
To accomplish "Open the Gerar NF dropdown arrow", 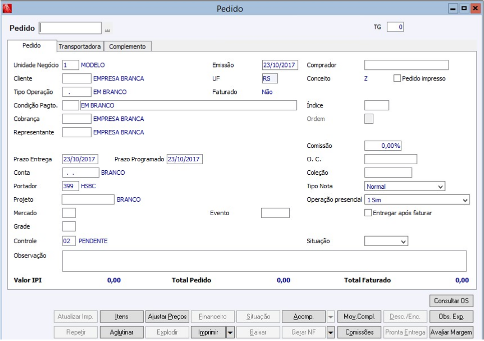I will pyautogui.click(x=330, y=332).
